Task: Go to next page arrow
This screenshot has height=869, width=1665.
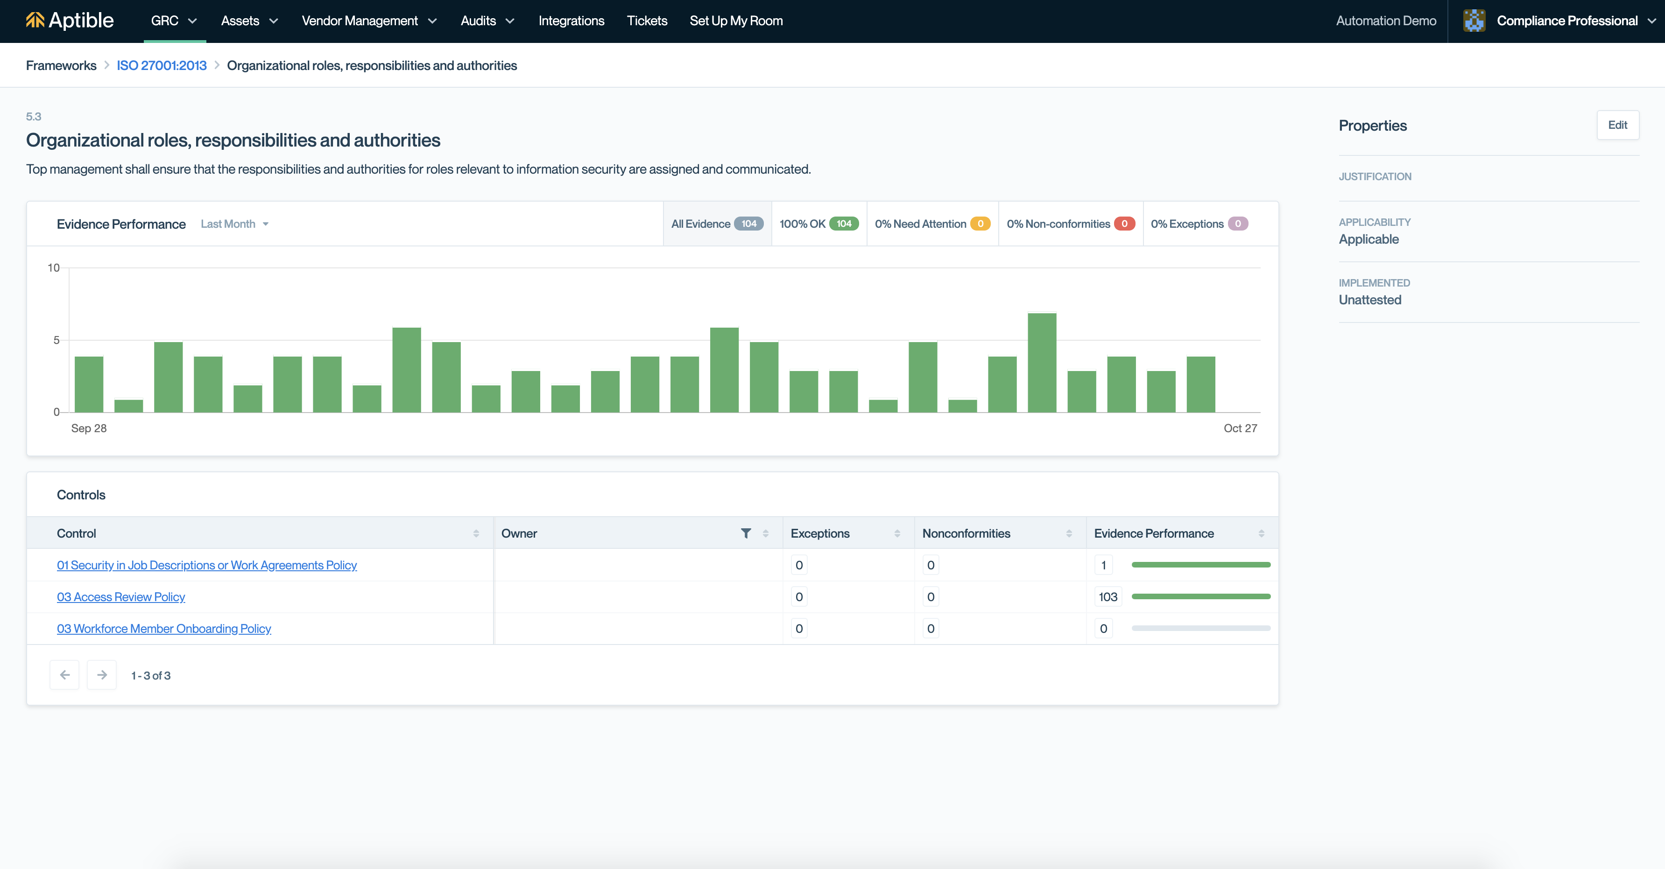Action: coord(101,675)
